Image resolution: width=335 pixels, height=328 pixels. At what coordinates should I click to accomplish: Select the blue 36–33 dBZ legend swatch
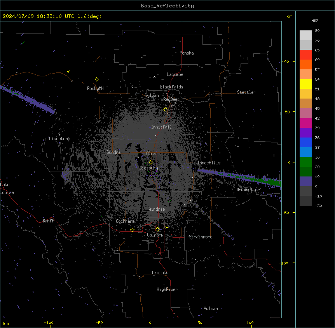pyautogui.click(x=305, y=143)
